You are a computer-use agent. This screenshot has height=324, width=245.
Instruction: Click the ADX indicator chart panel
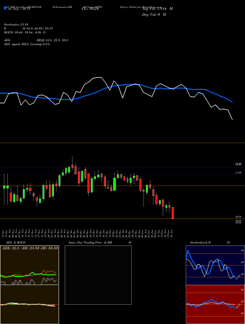click(x=29, y=265)
